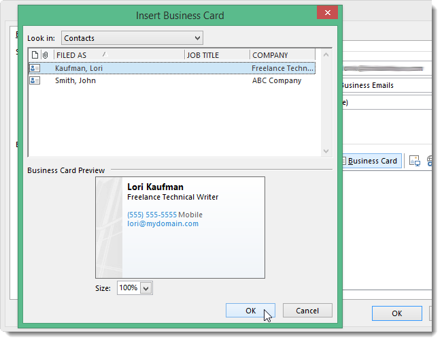Click the lori@mydomain.com email on card
The width and height of the screenshot is (442, 342).
coord(163,223)
